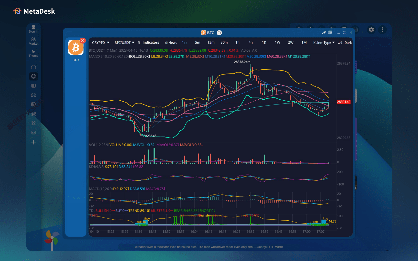Click the BTC title in window title bar

(x=211, y=33)
